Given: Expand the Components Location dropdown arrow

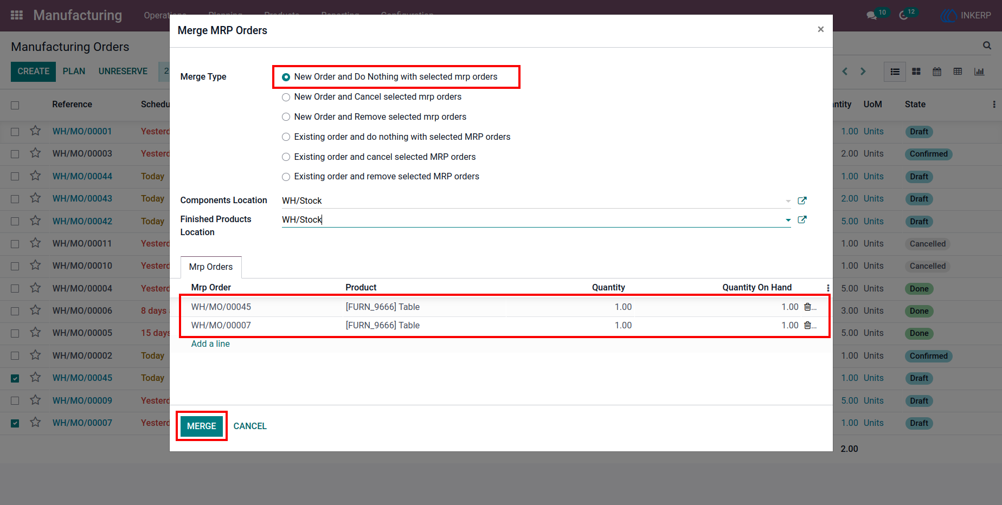Looking at the screenshot, I should point(788,201).
